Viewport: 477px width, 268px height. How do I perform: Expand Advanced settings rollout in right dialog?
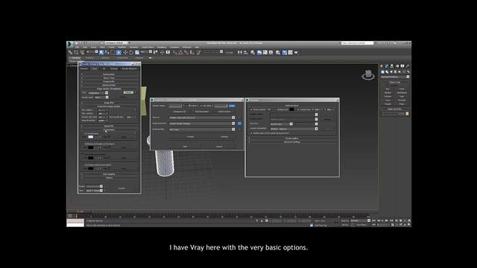[x=292, y=142]
